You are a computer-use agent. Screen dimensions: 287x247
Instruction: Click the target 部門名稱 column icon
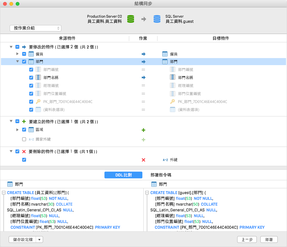[x=173, y=77]
